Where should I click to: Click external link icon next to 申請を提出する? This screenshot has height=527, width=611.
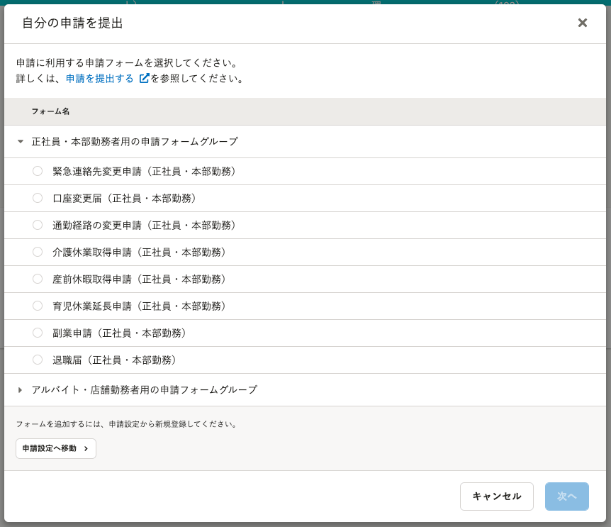[x=144, y=79]
